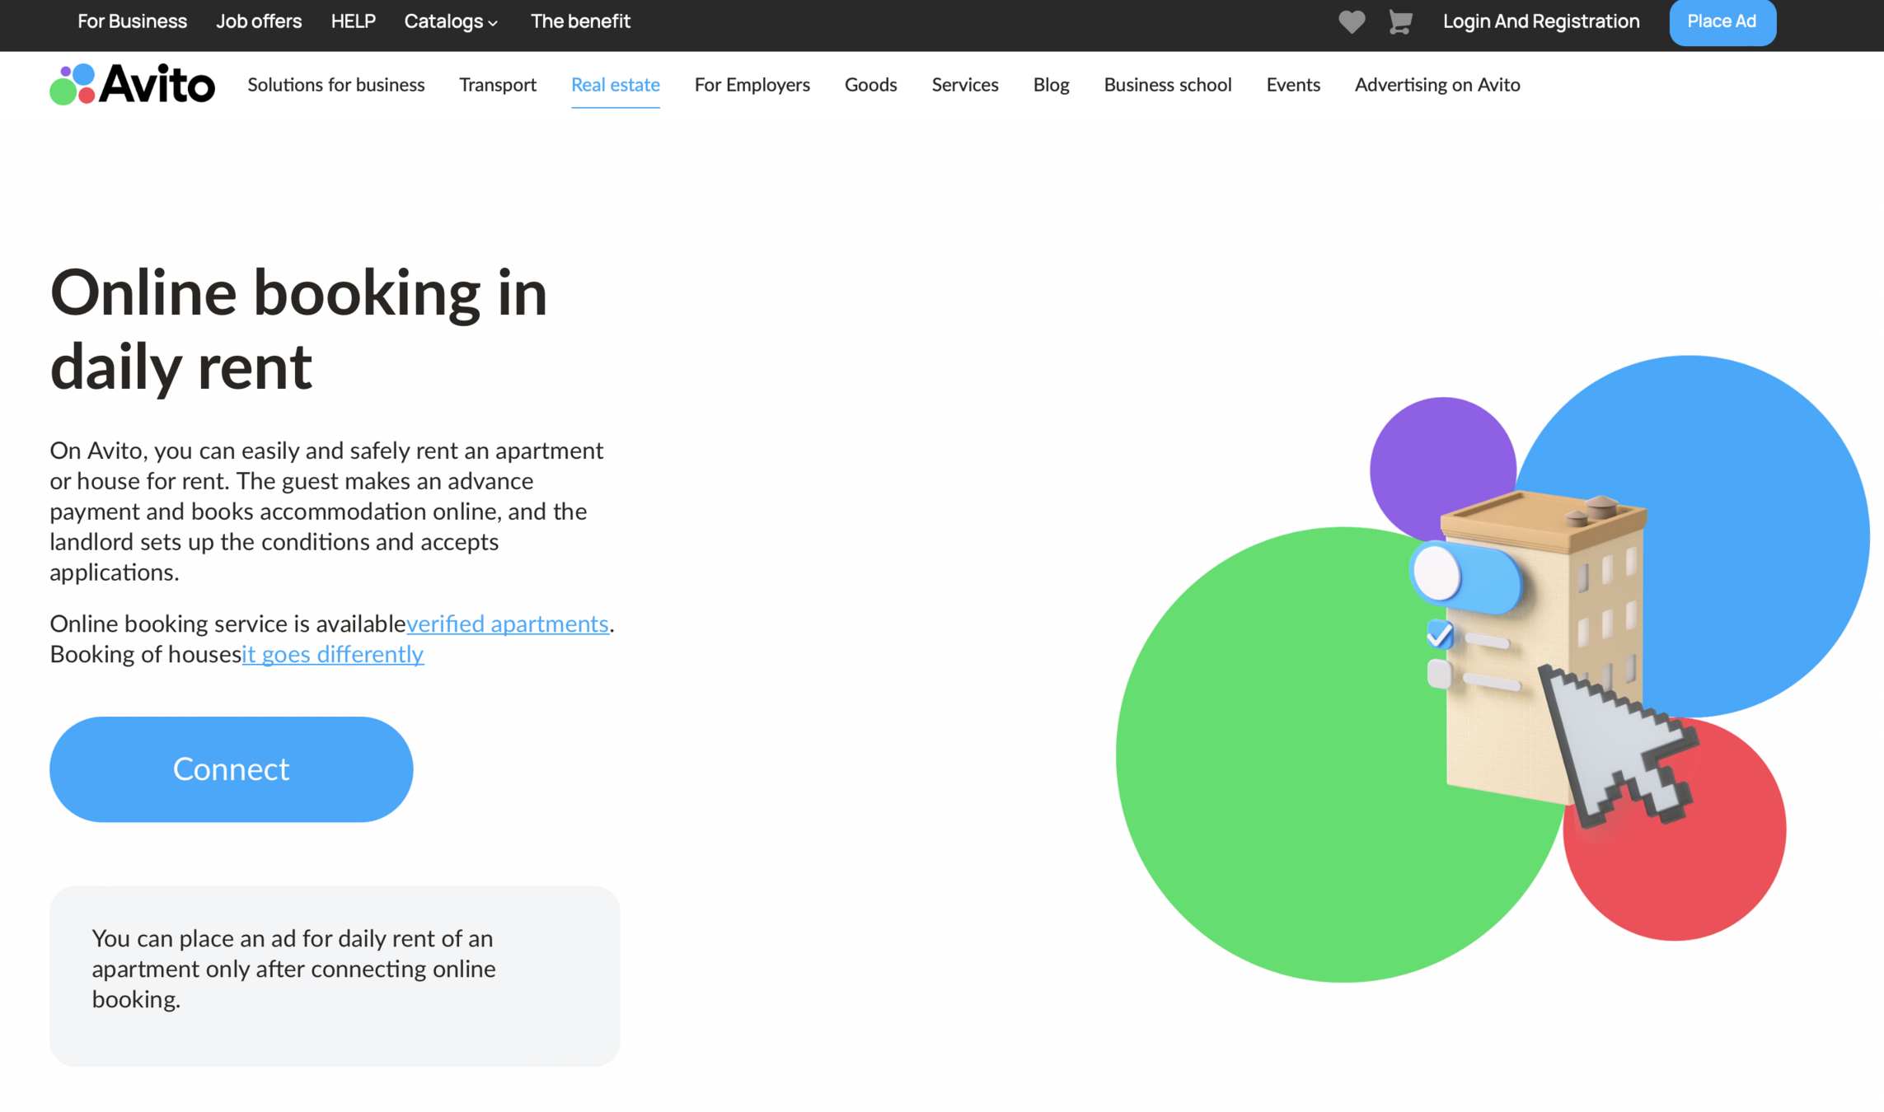Click the Place Ad button
Screen dimensions: 1884x1112
pyautogui.click(x=1722, y=21)
